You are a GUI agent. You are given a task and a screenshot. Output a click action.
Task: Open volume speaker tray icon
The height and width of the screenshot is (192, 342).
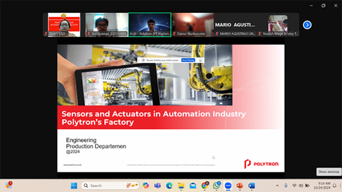point(301,186)
